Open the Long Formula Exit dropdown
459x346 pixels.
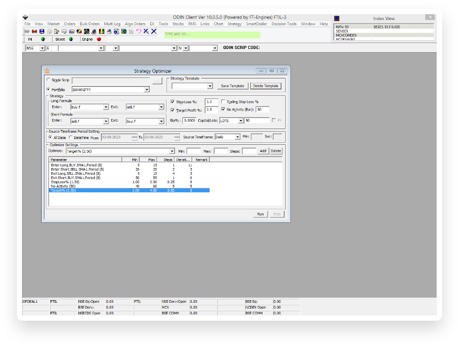[161, 107]
